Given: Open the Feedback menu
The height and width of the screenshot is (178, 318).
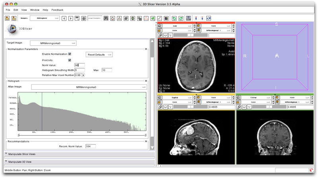Looking at the screenshot, I should click(57, 10).
